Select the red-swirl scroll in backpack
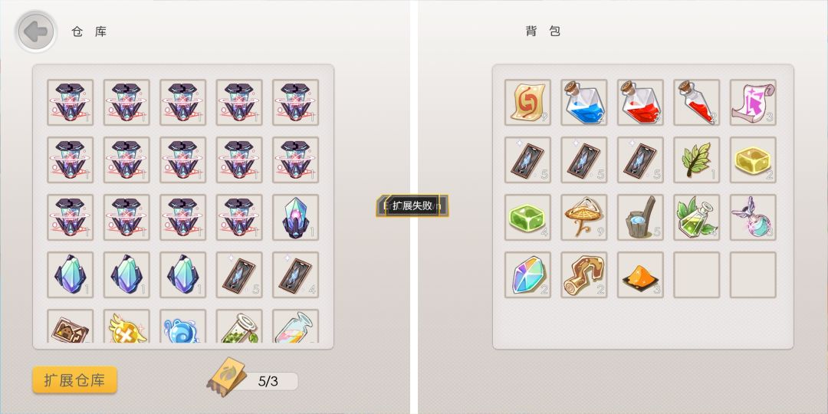This screenshot has width=828, height=414. [527, 103]
